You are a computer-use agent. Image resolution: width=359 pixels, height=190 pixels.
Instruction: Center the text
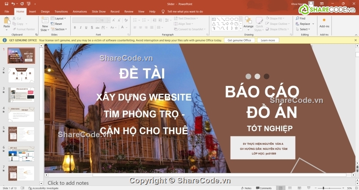point(140,28)
